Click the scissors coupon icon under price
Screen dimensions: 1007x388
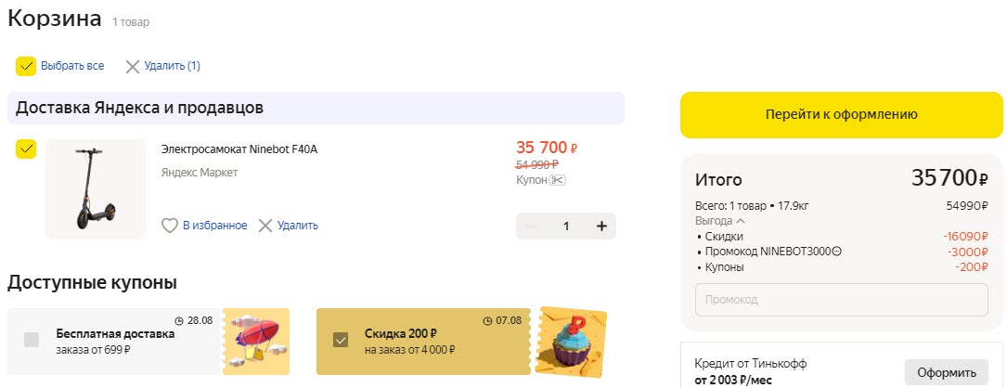(557, 180)
